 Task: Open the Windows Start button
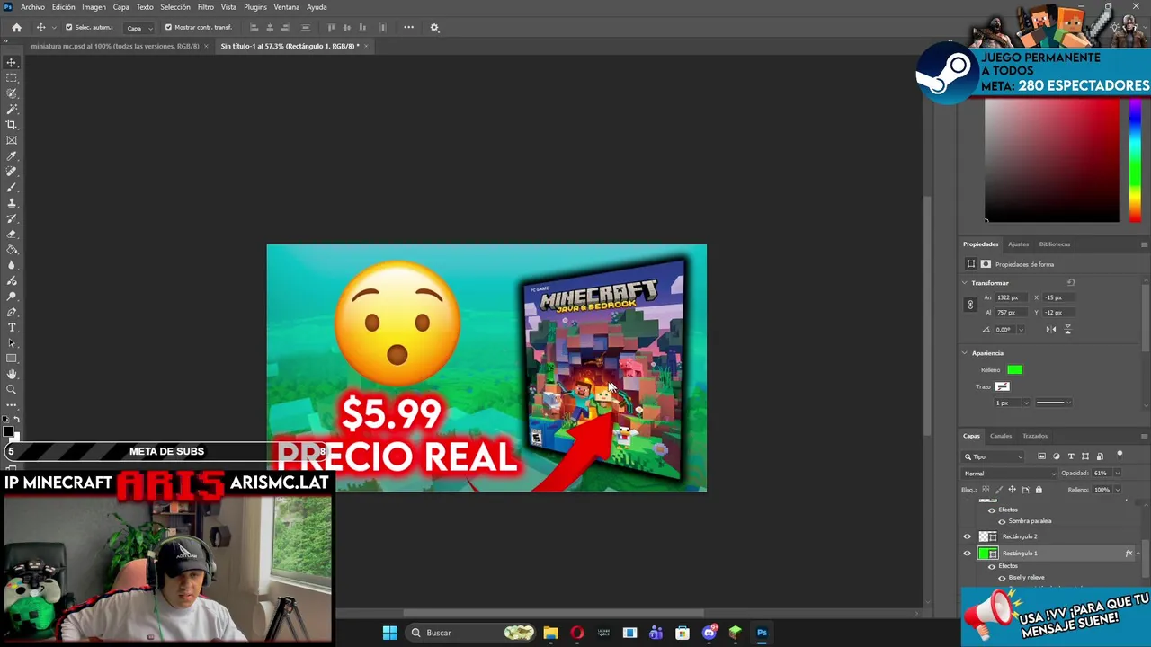coord(389,633)
